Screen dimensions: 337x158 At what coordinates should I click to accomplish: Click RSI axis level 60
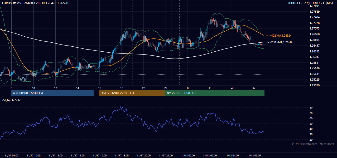311,118
